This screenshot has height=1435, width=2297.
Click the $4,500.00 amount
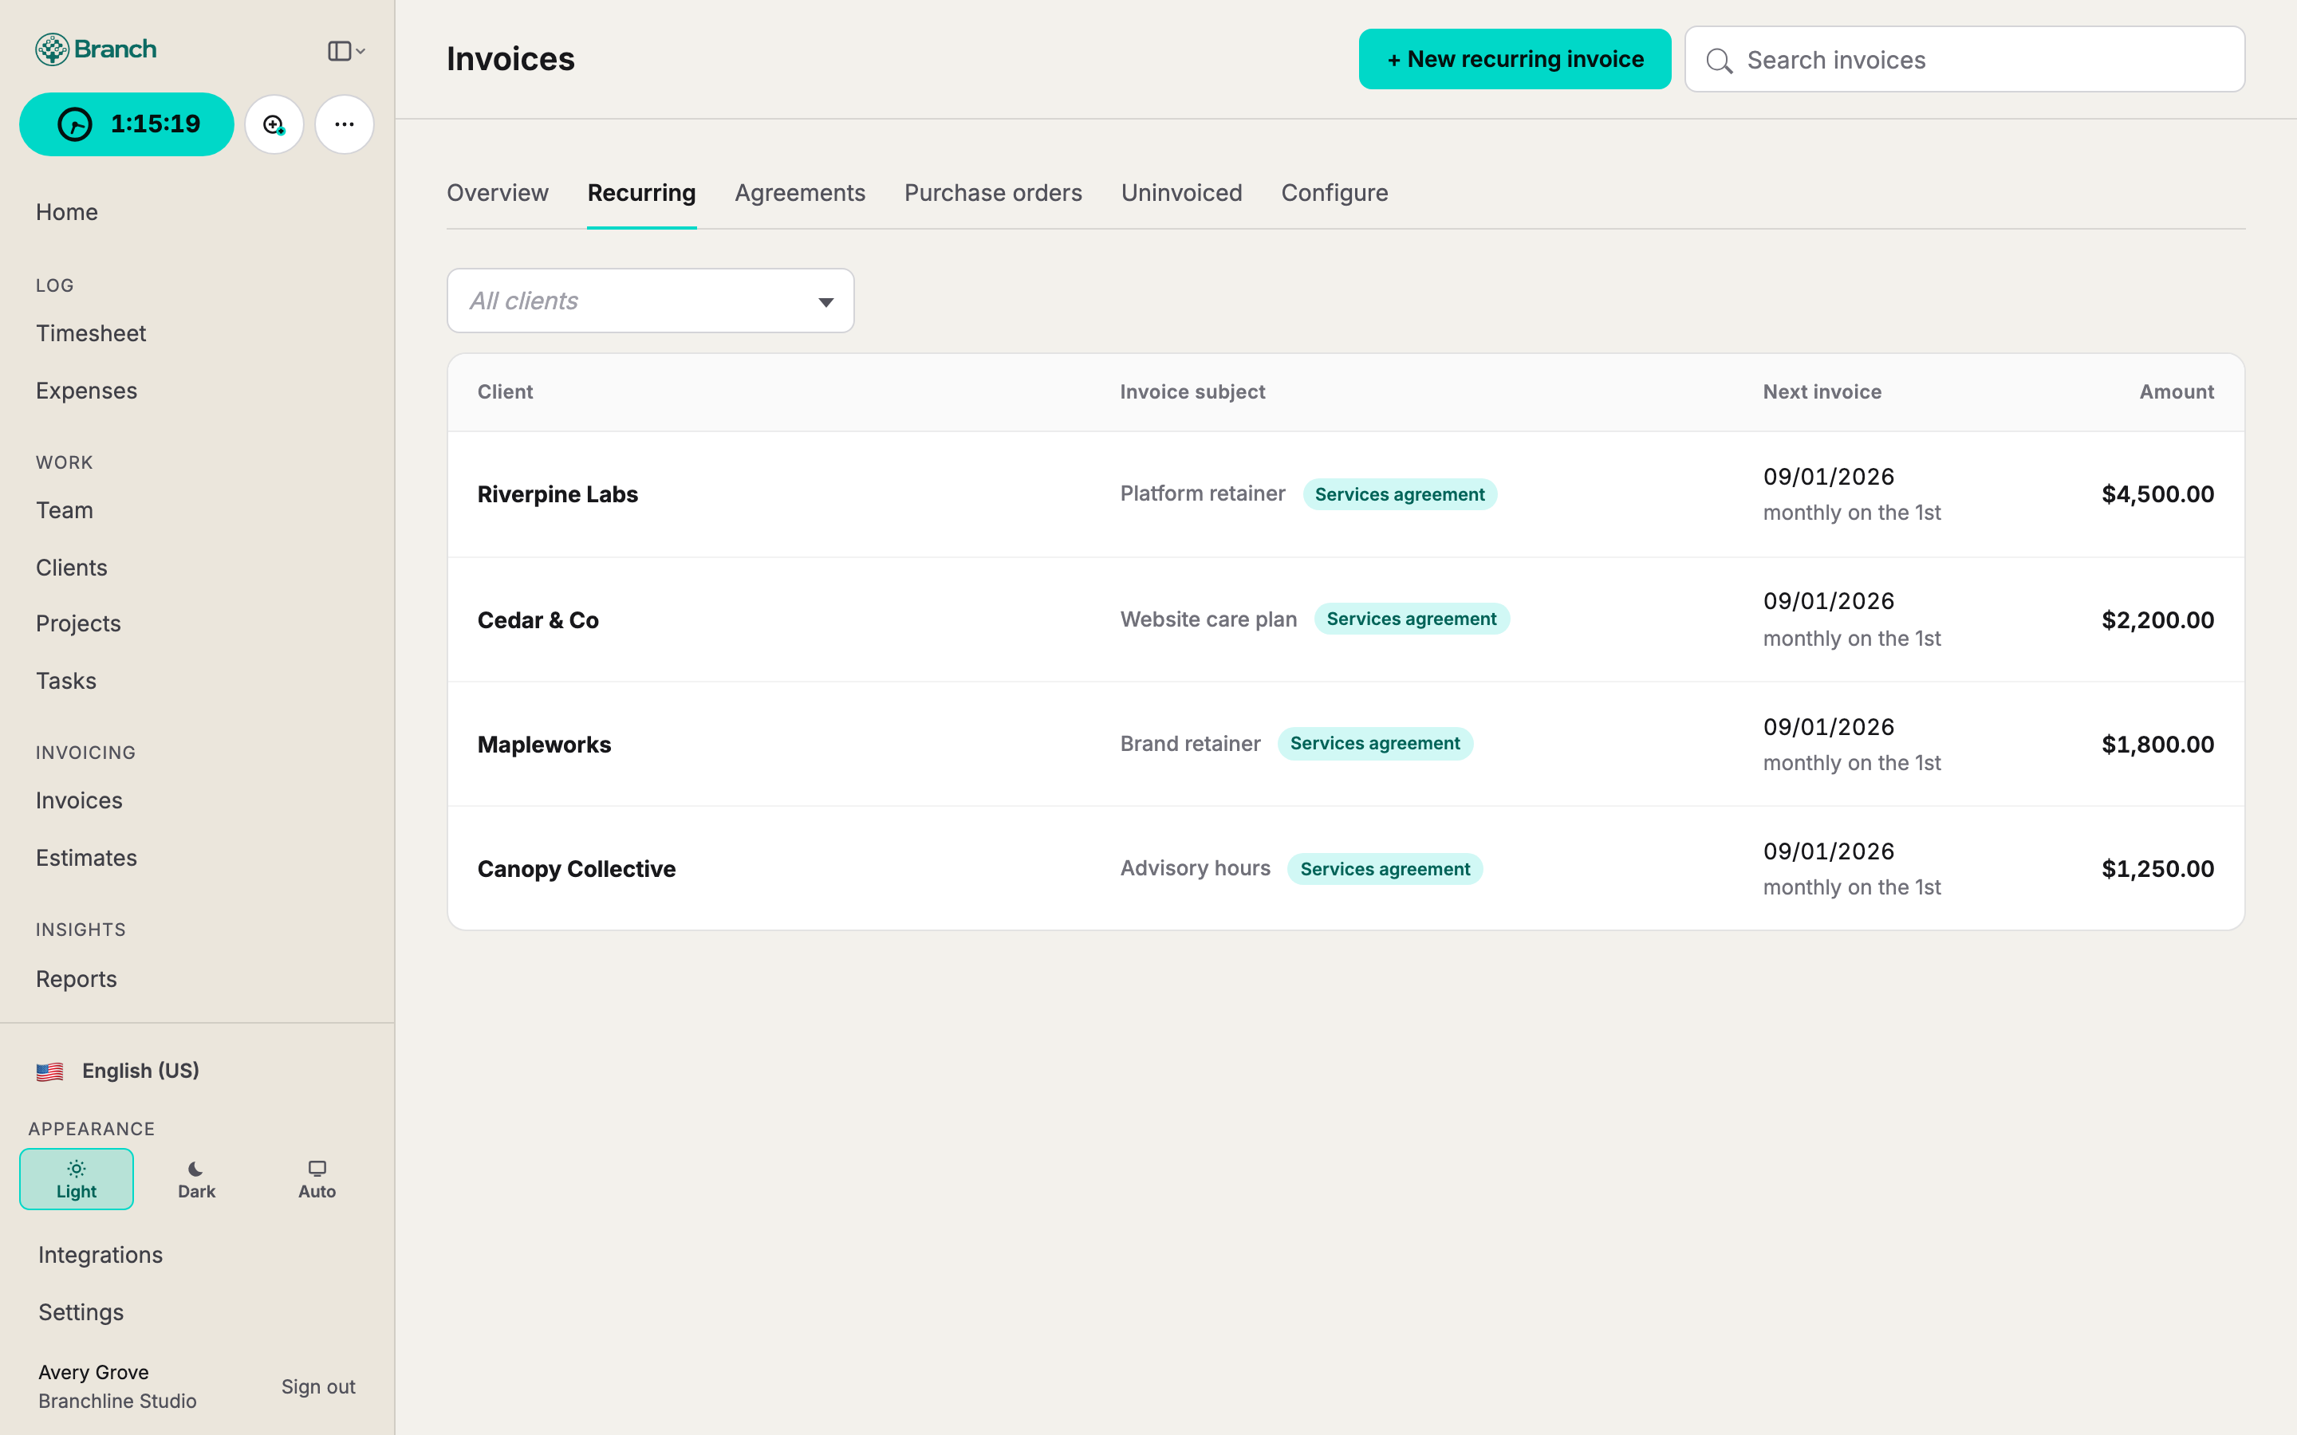click(x=2157, y=494)
